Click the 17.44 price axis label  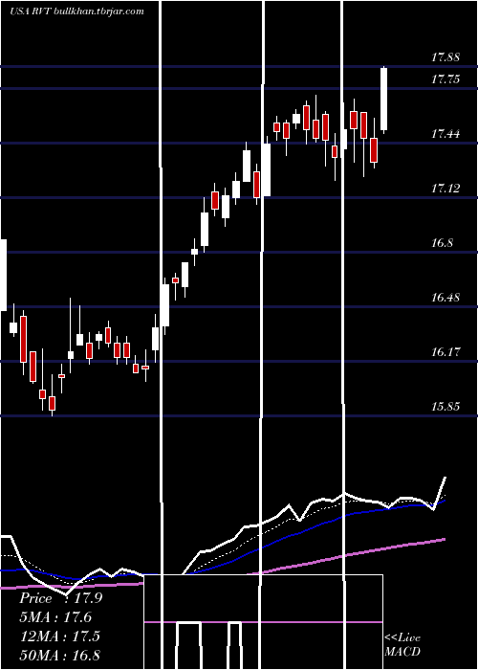tap(445, 134)
